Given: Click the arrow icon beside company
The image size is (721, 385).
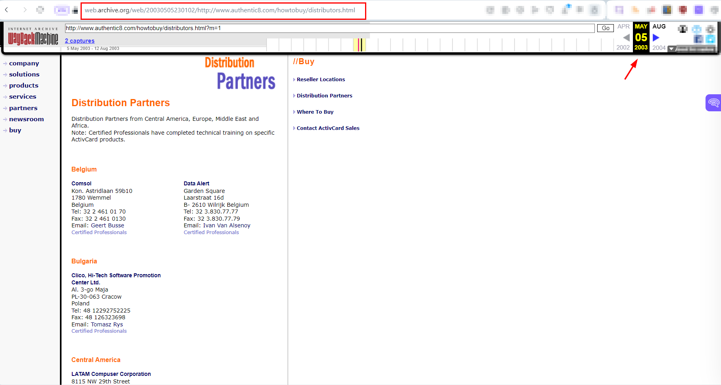Looking at the screenshot, I should coord(5,63).
